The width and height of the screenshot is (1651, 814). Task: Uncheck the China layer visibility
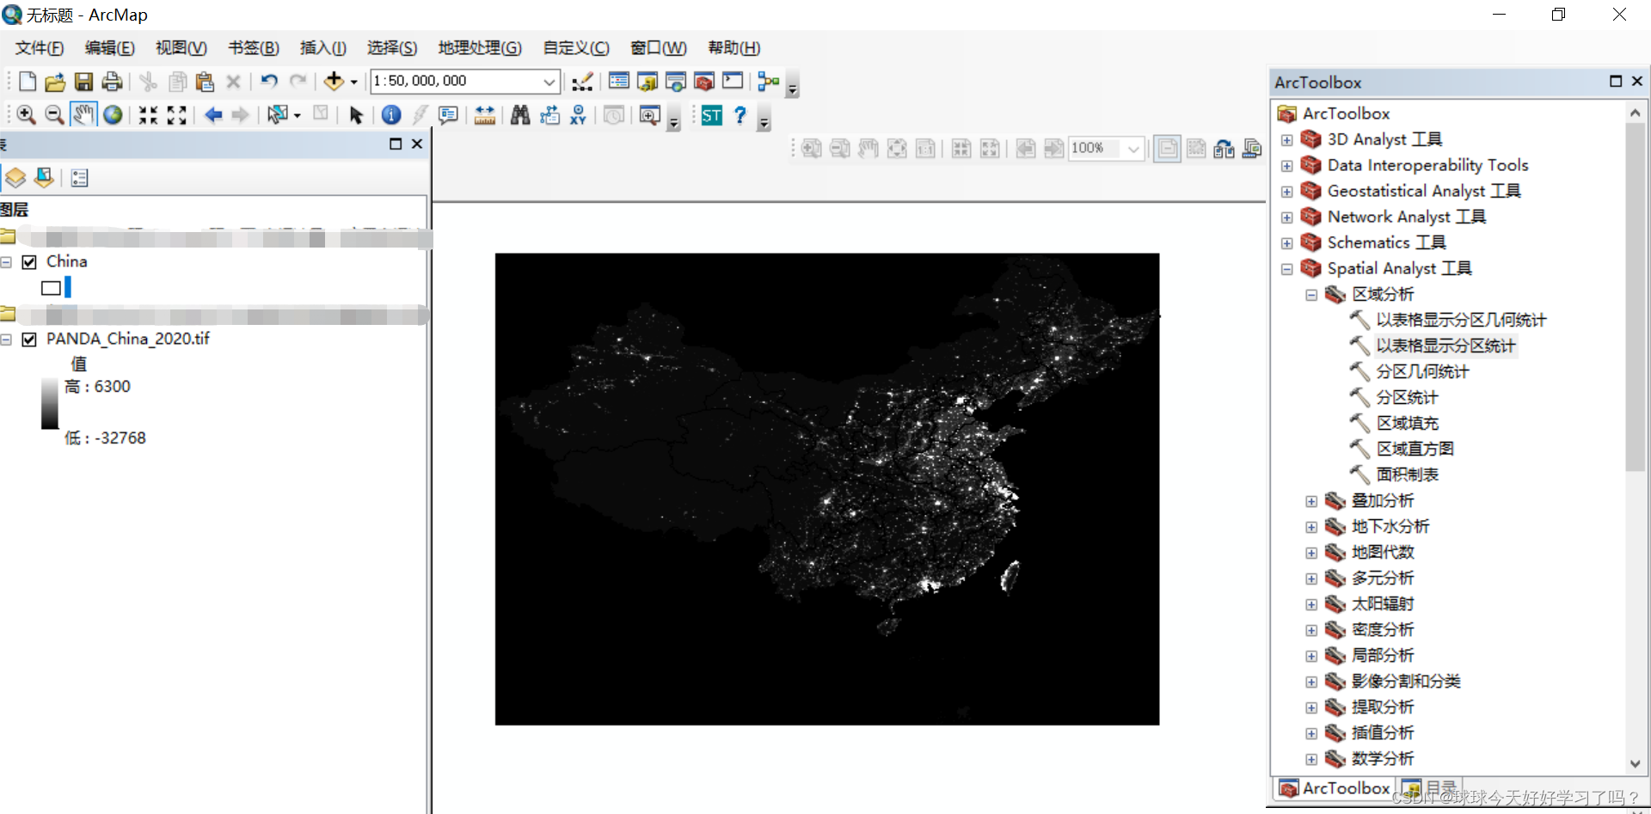(29, 262)
